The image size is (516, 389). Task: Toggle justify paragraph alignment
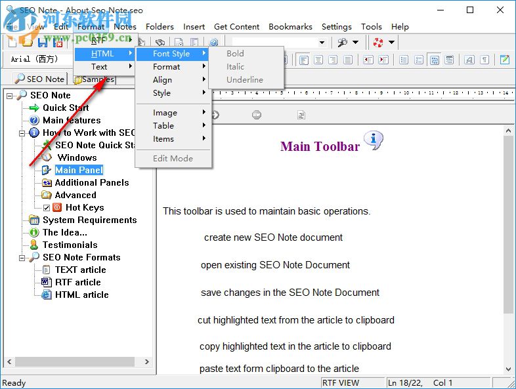pyautogui.click(x=348, y=60)
